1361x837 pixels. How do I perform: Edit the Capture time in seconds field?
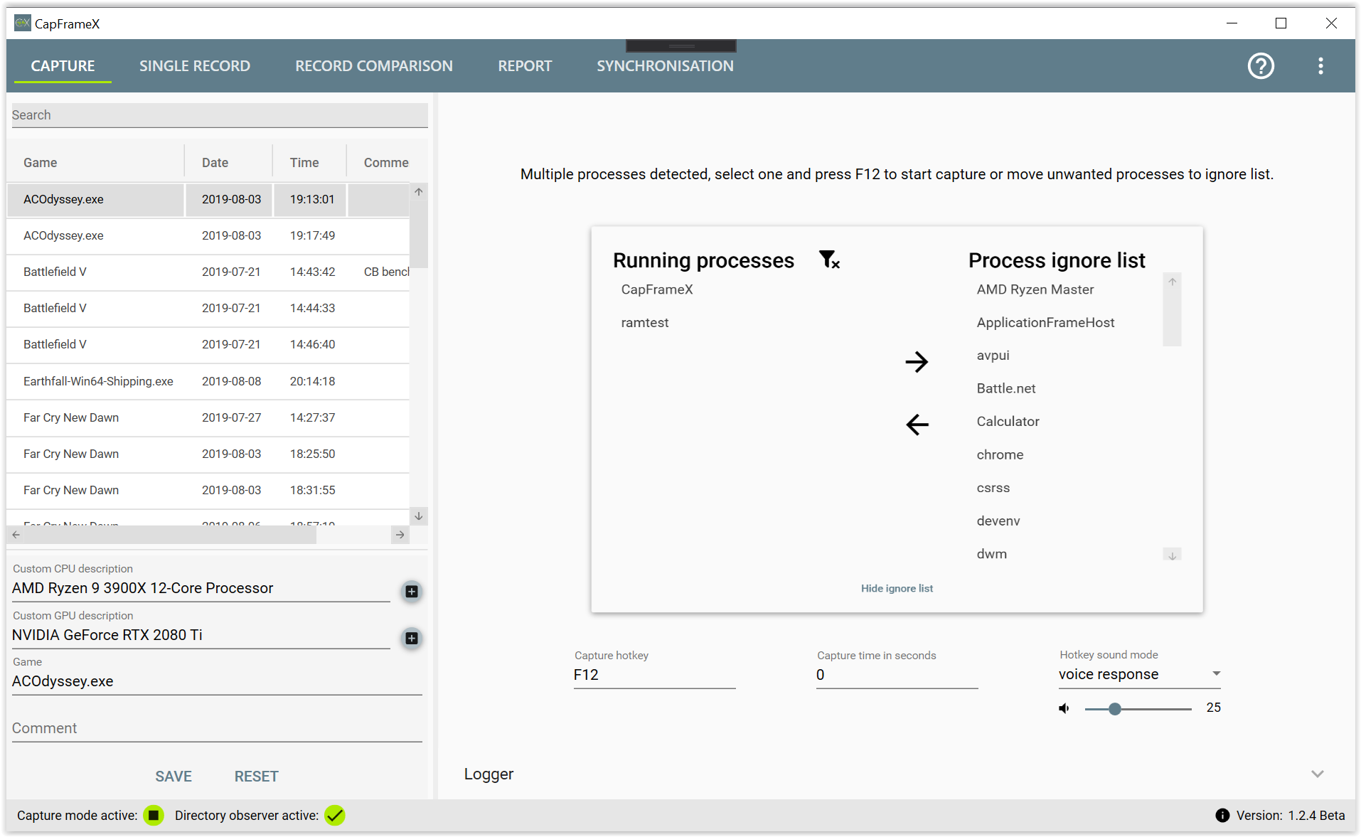click(897, 676)
